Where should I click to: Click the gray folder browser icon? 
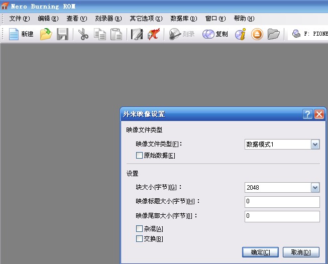[x=274, y=34]
